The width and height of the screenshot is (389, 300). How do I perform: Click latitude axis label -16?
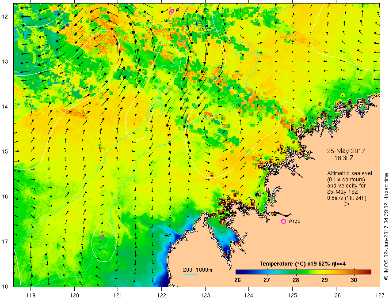pyautogui.click(x=5, y=197)
